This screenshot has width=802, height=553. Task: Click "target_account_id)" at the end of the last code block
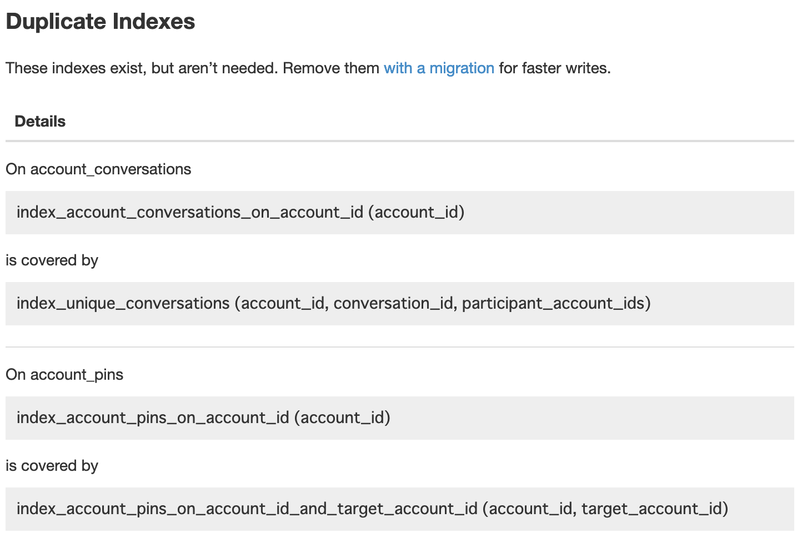(654, 509)
